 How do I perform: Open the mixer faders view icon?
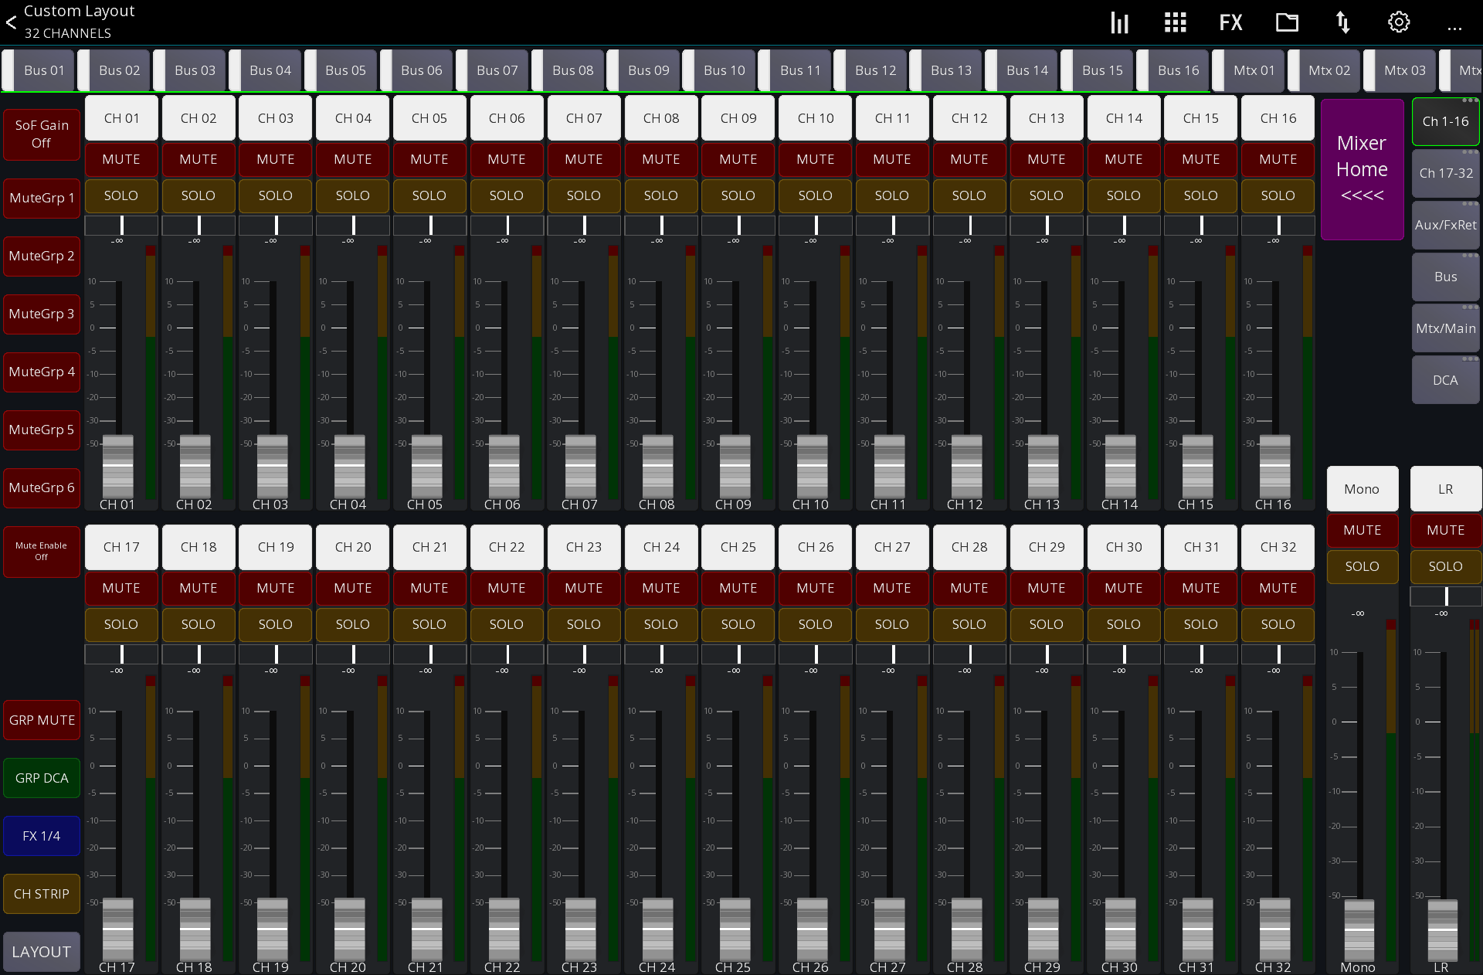click(1119, 22)
